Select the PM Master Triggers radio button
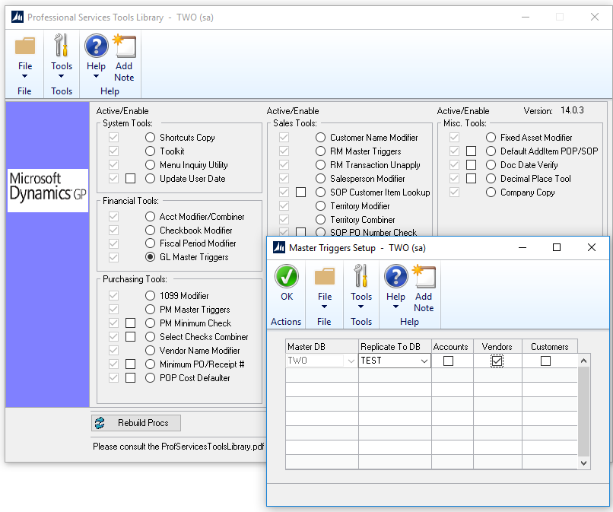 click(150, 310)
